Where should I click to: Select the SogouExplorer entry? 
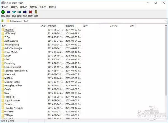(12, 101)
